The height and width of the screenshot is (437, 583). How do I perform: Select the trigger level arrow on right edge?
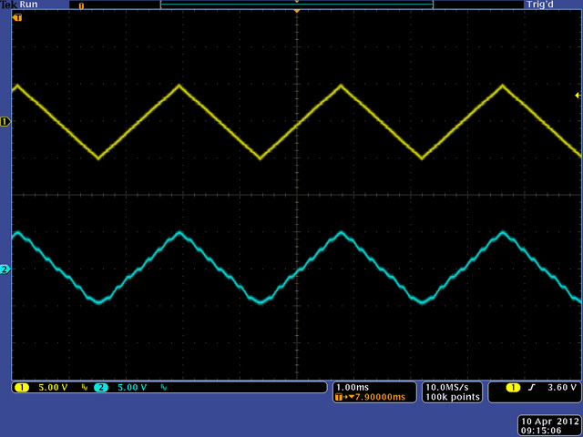(x=577, y=96)
